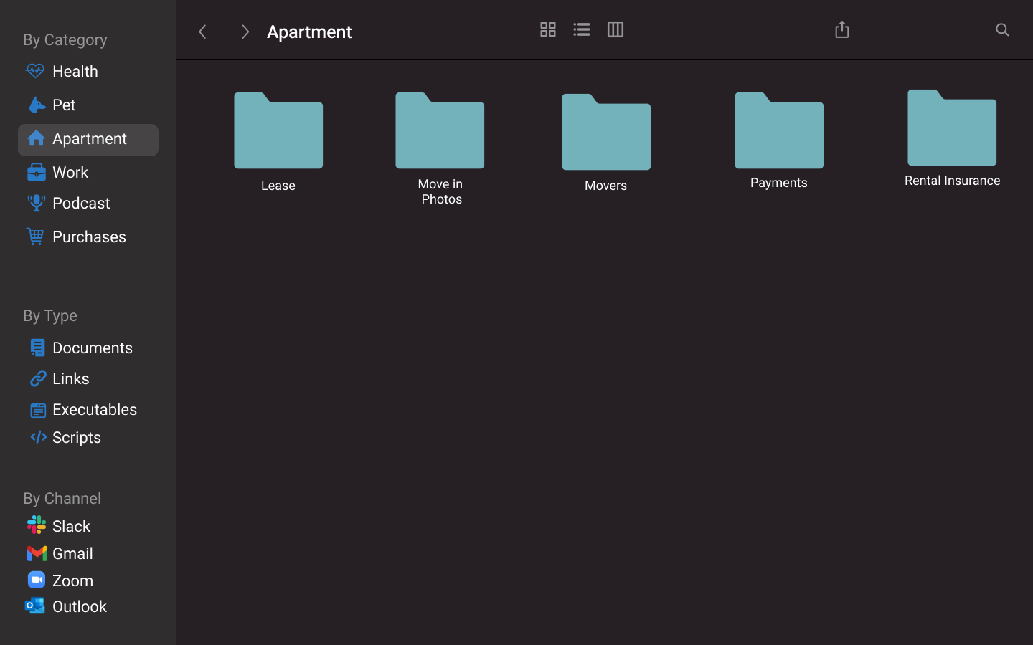Select Pet category label
Screen dimensions: 1033x645
click(65, 105)
